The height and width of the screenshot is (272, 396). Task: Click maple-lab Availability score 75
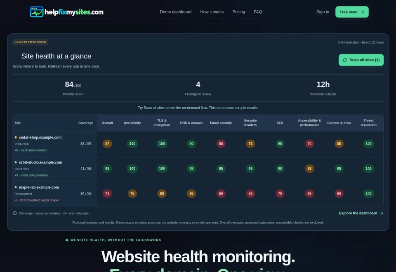coord(132,194)
